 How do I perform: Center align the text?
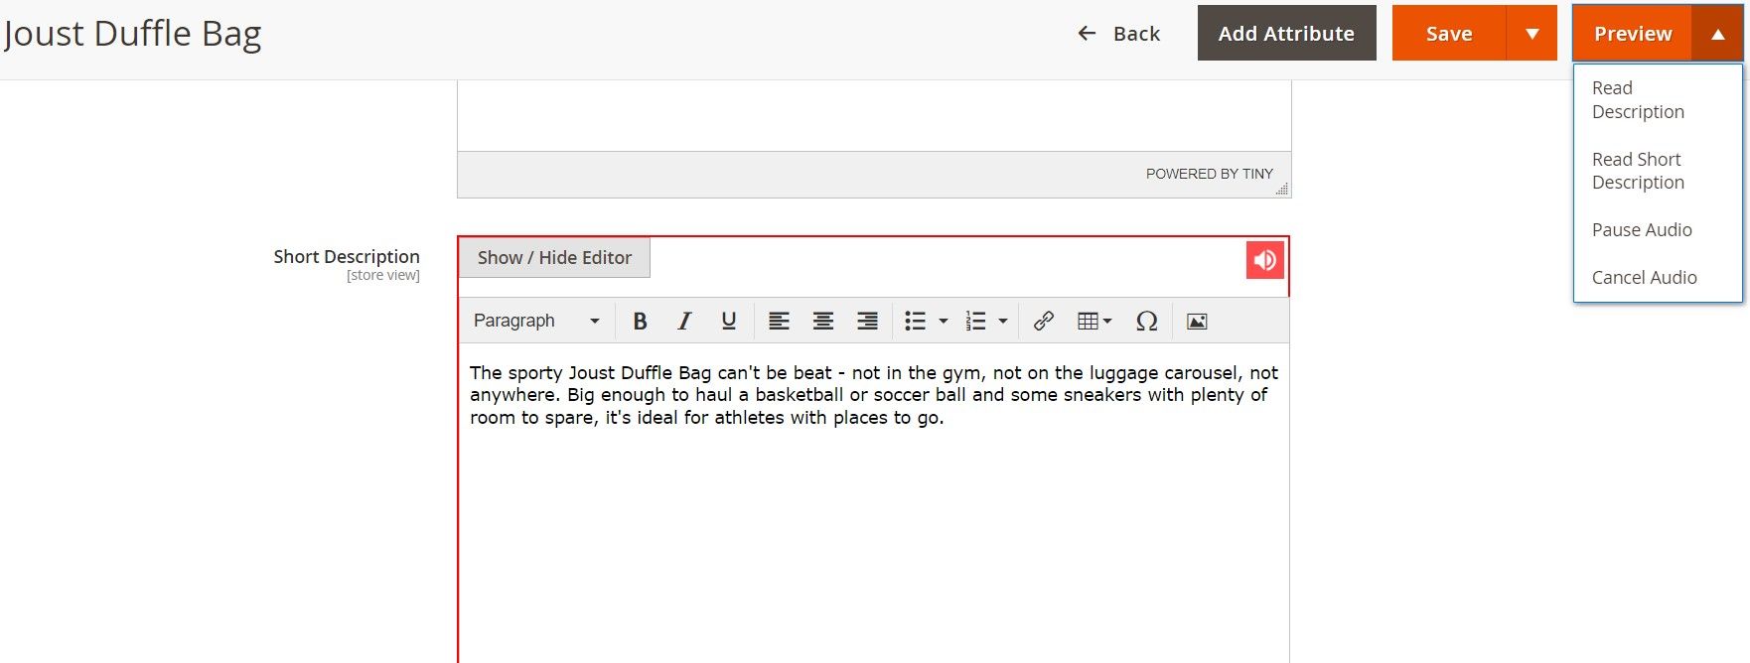click(x=822, y=321)
